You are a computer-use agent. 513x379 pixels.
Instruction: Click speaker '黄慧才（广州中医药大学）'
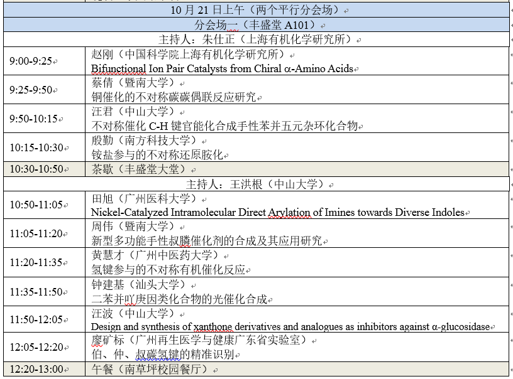157,255
